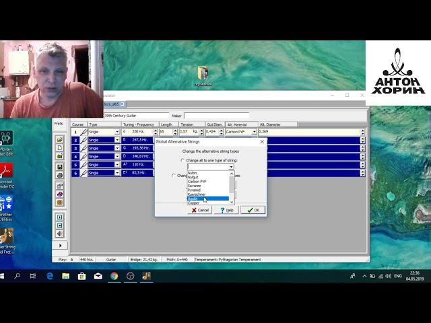Click the string list vertical scrollbar
This screenshot has width=431, height=323.
coord(232,188)
